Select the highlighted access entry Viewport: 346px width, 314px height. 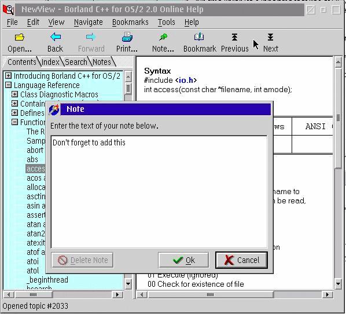(35, 169)
